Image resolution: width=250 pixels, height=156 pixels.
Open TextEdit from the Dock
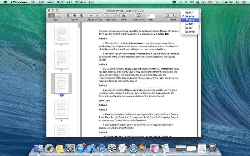(x=123, y=148)
